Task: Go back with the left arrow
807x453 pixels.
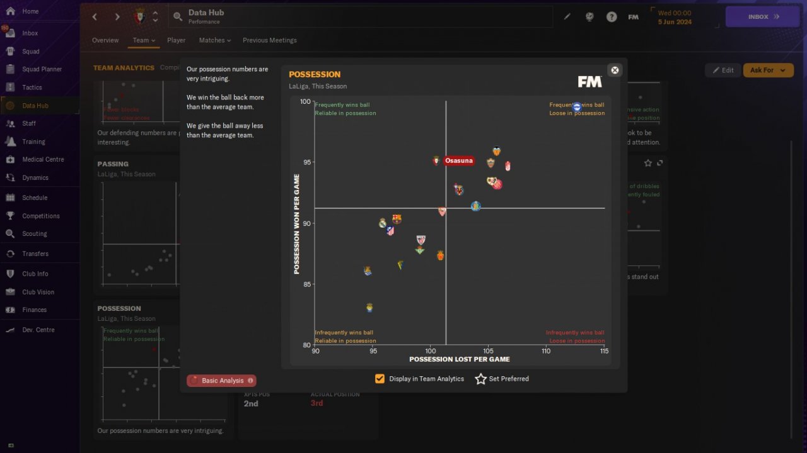Action: tap(95, 17)
